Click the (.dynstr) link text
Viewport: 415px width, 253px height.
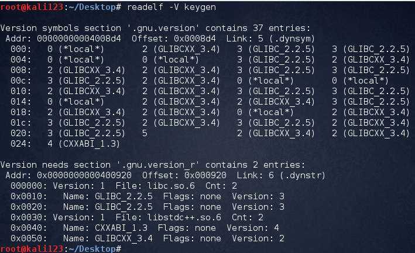pyautogui.click(x=303, y=175)
